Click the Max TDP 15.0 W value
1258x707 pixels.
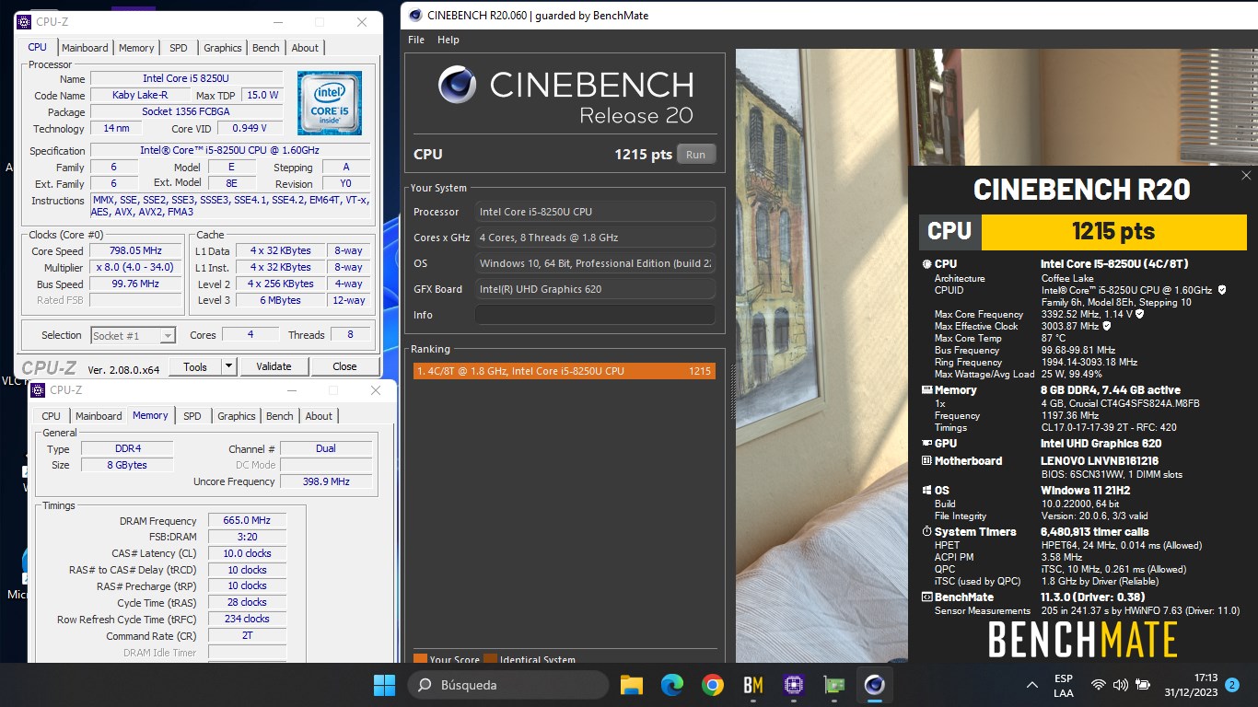click(262, 96)
